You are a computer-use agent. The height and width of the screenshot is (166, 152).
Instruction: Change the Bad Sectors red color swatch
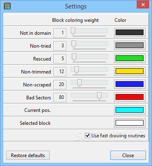point(129,97)
